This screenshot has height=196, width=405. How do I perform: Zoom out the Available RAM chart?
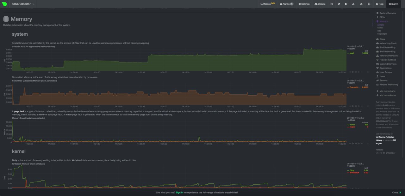point(362,72)
